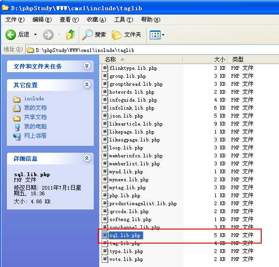Select myad.lib.php file icon
Image resolution: width=279 pixels, height=267 pixels.
105,171
